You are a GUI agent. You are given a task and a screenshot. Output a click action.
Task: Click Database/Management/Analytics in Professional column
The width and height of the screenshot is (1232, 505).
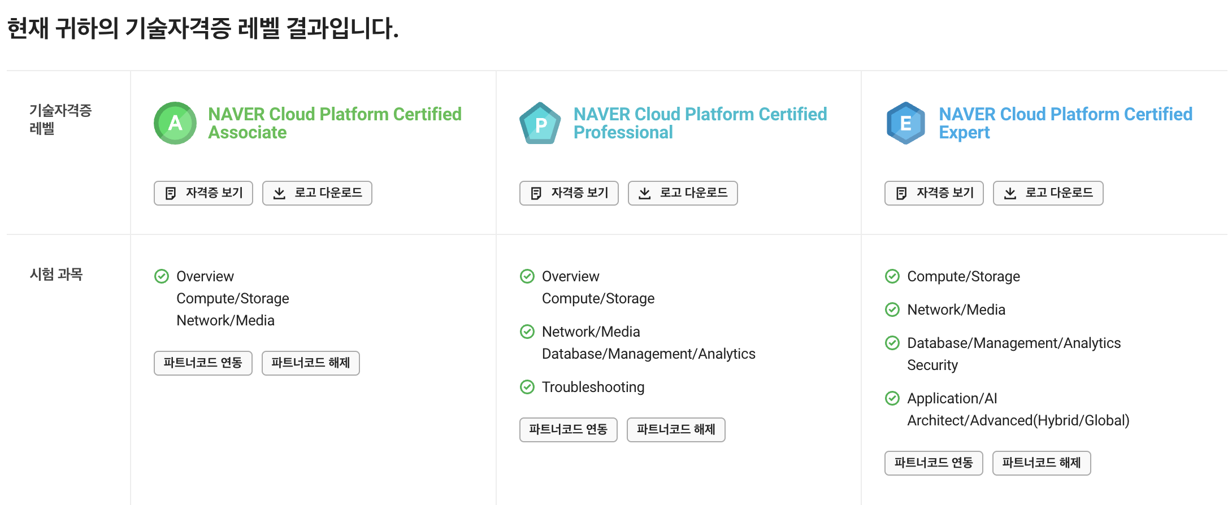(x=649, y=354)
